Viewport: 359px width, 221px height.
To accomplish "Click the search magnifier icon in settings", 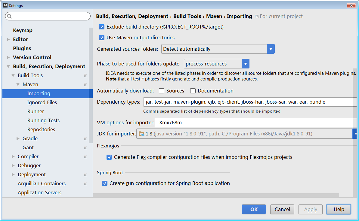I will coord(9,16).
